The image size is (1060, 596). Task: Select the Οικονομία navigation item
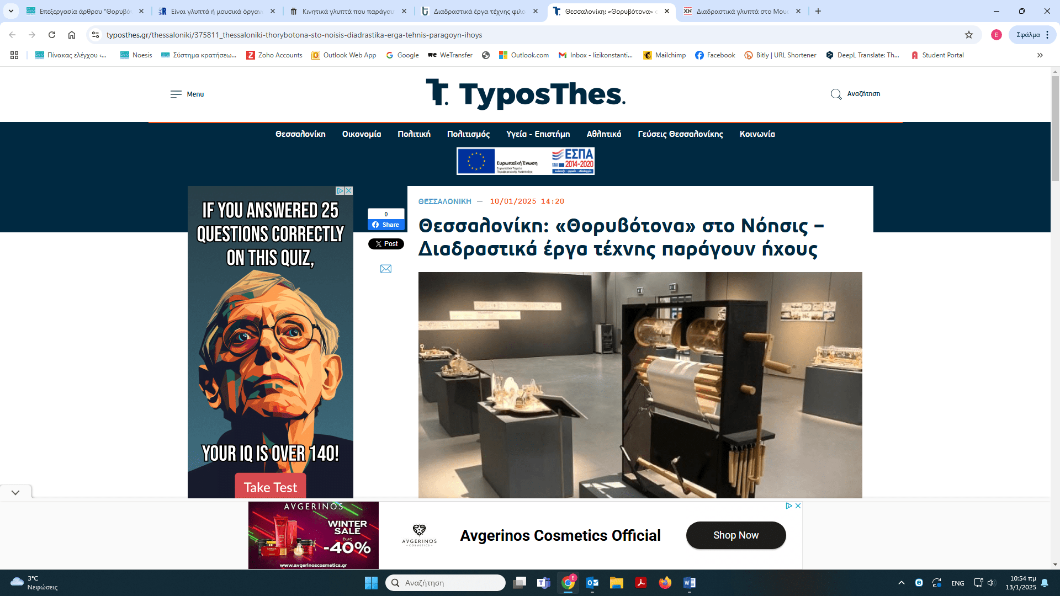[361, 134]
